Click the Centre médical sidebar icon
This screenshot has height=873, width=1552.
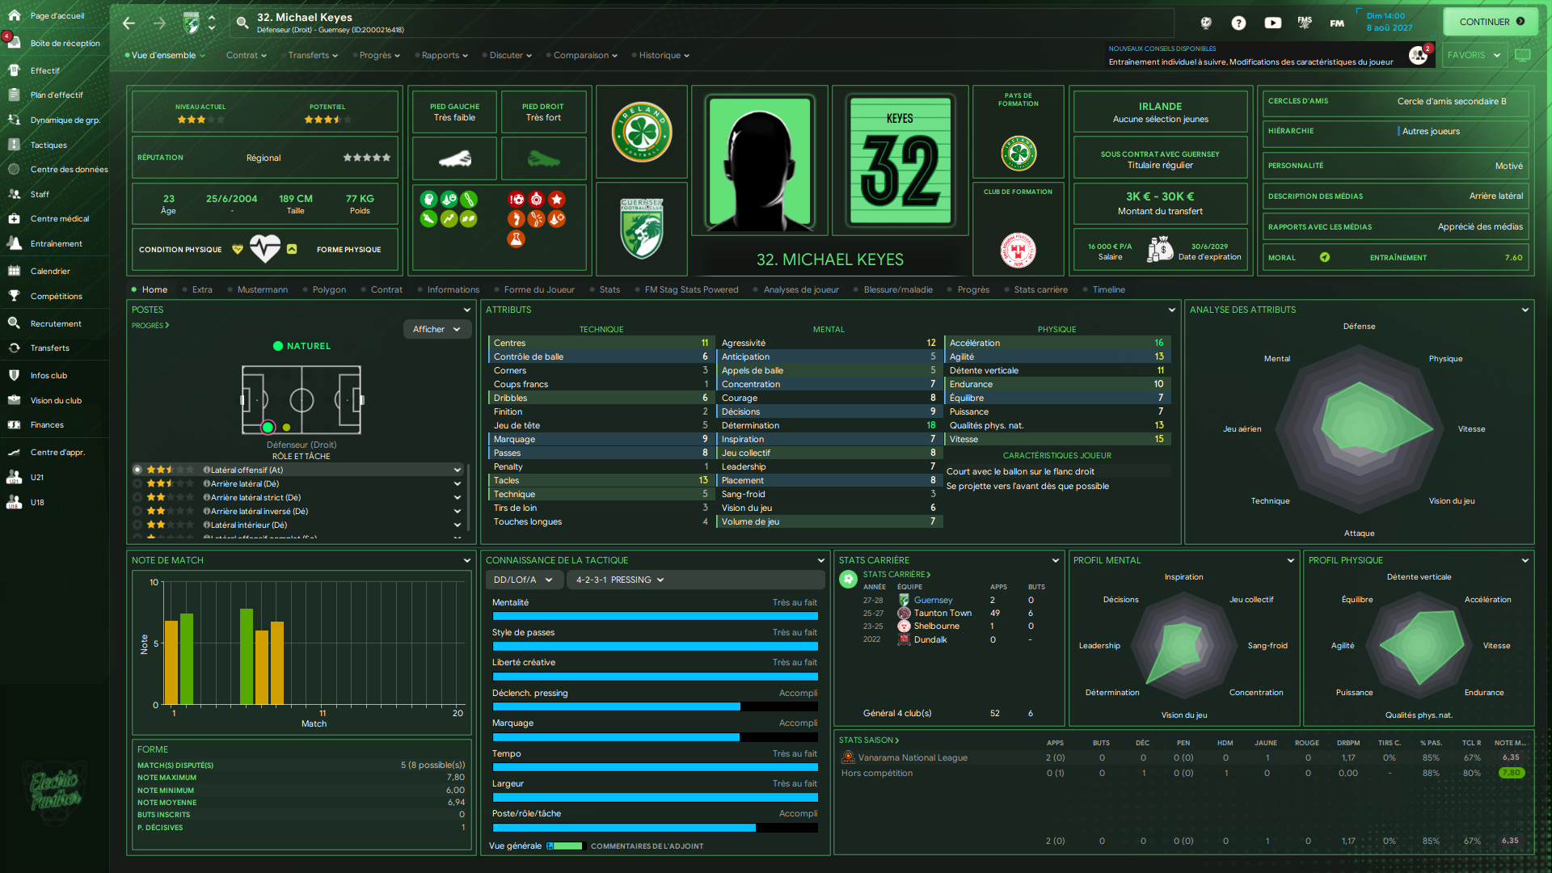14,218
